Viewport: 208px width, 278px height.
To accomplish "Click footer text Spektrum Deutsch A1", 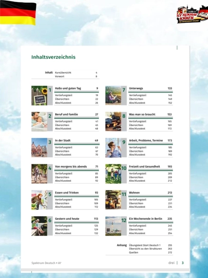I will coord(46,263).
